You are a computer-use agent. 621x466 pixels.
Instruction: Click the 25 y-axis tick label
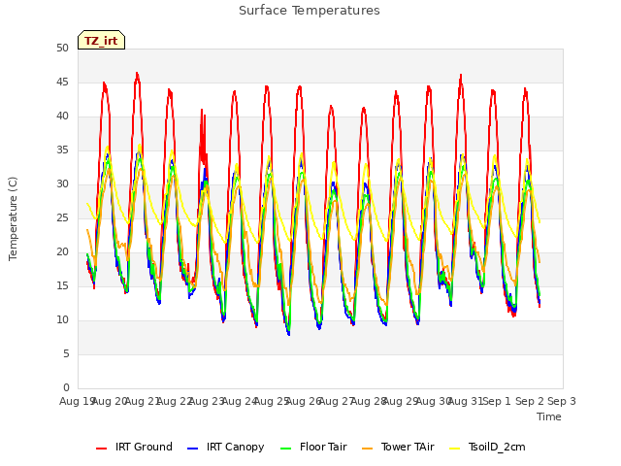point(62,217)
